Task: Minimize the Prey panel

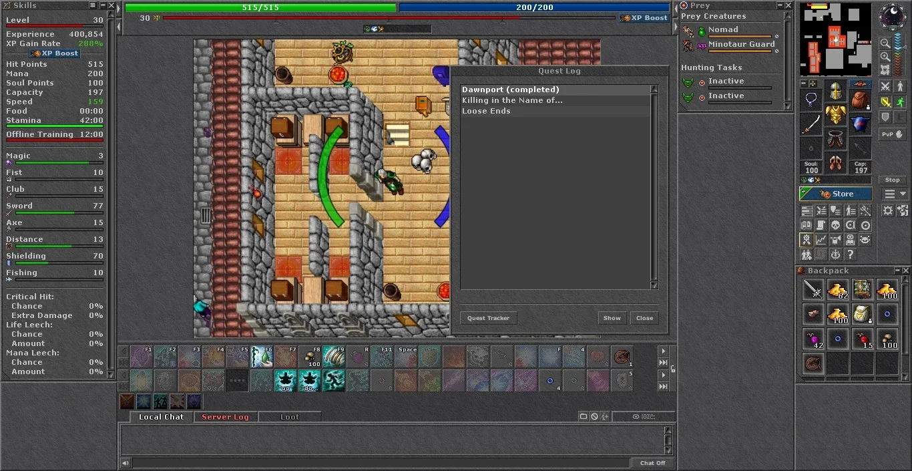Action: (780, 5)
